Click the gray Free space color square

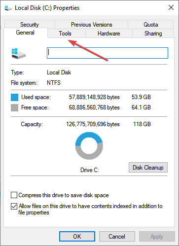tap(14, 108)
